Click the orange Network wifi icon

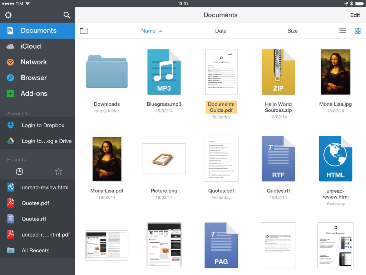pyautogui.click(x=10, y=62)
